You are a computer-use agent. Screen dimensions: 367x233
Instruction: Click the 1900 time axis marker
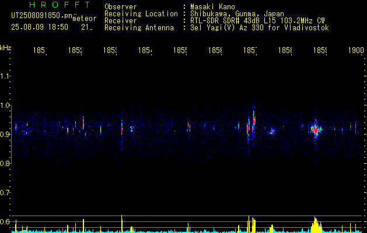pos(356,51)
